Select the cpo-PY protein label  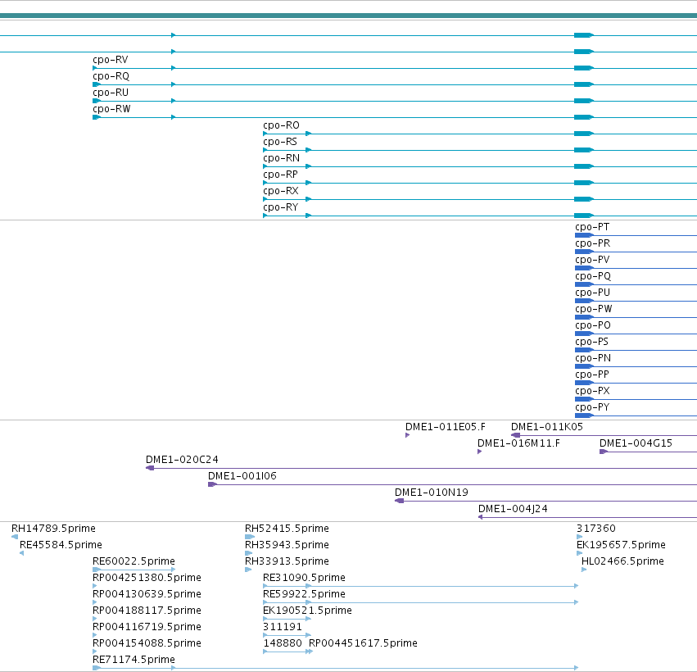coord(592,407)
